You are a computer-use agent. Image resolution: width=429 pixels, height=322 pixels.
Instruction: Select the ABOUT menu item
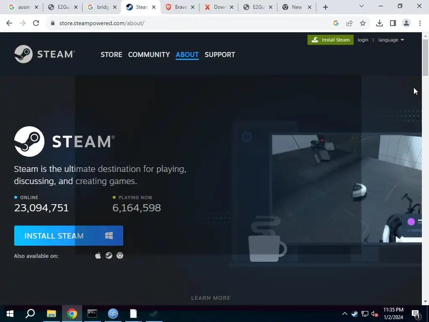click(x=187, y=55)
